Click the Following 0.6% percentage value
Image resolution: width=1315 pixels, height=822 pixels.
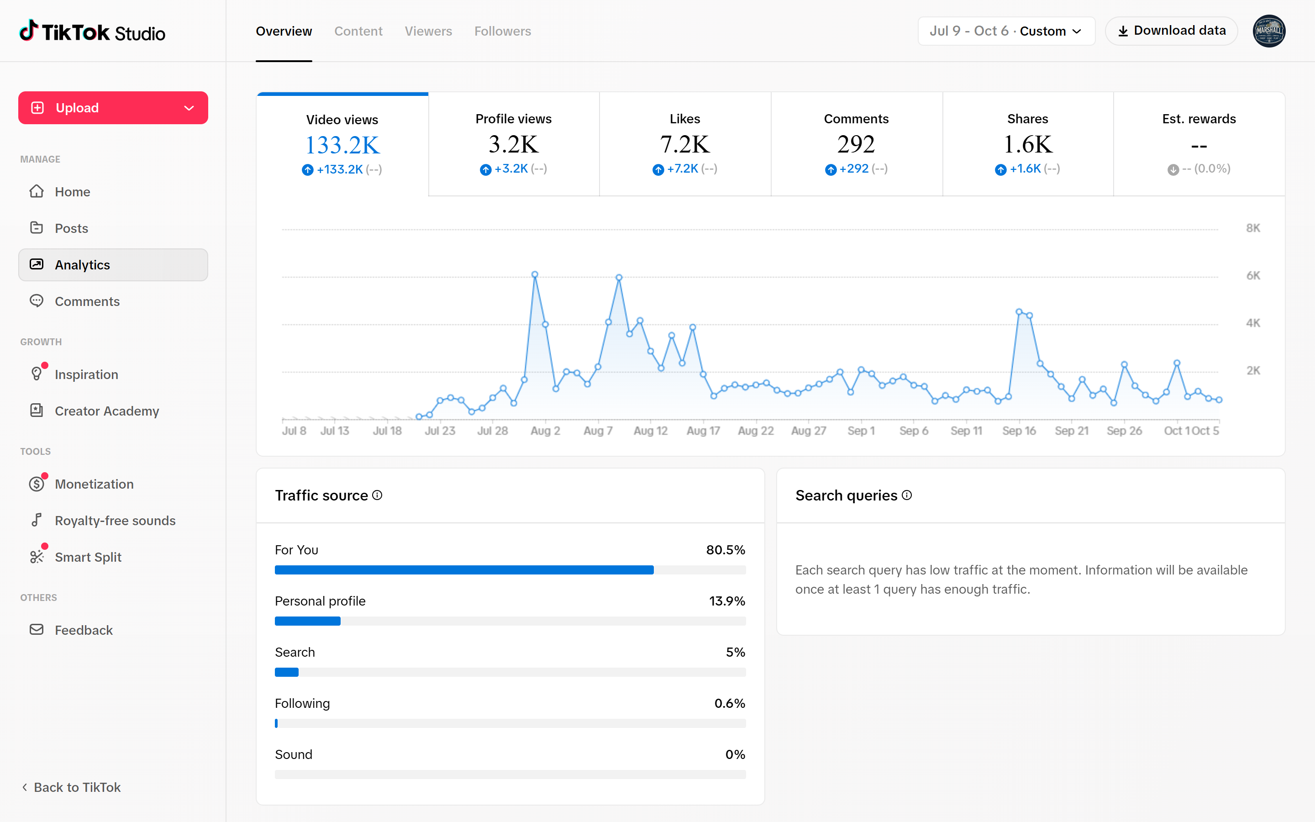730,703
